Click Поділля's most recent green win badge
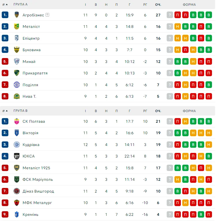 click(x=209, y=85)
